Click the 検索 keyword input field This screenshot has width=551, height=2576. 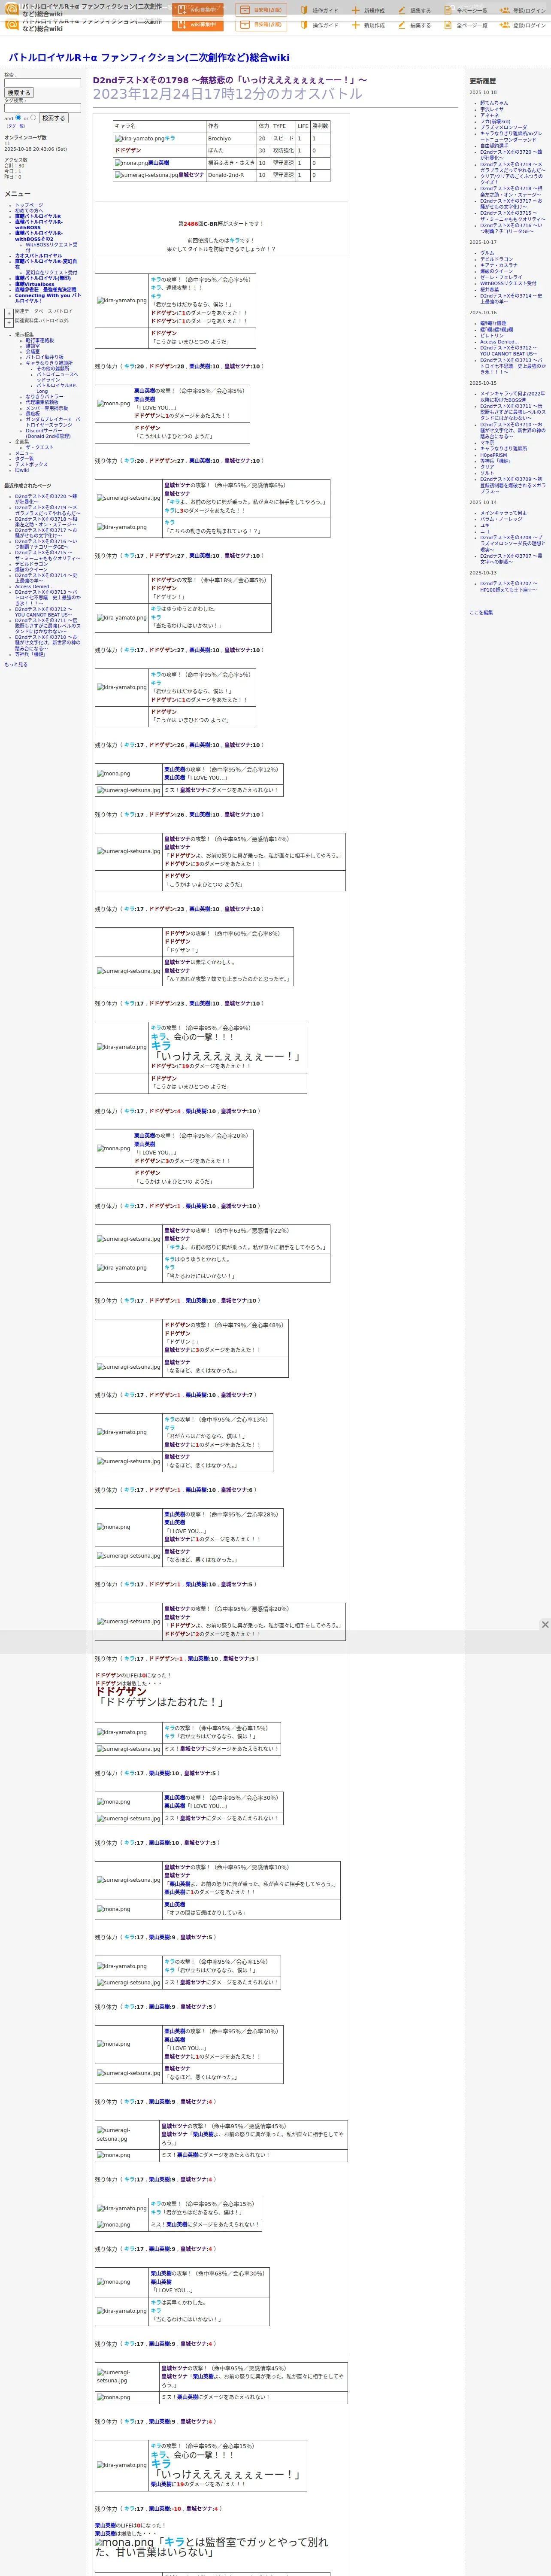[42, 83]
